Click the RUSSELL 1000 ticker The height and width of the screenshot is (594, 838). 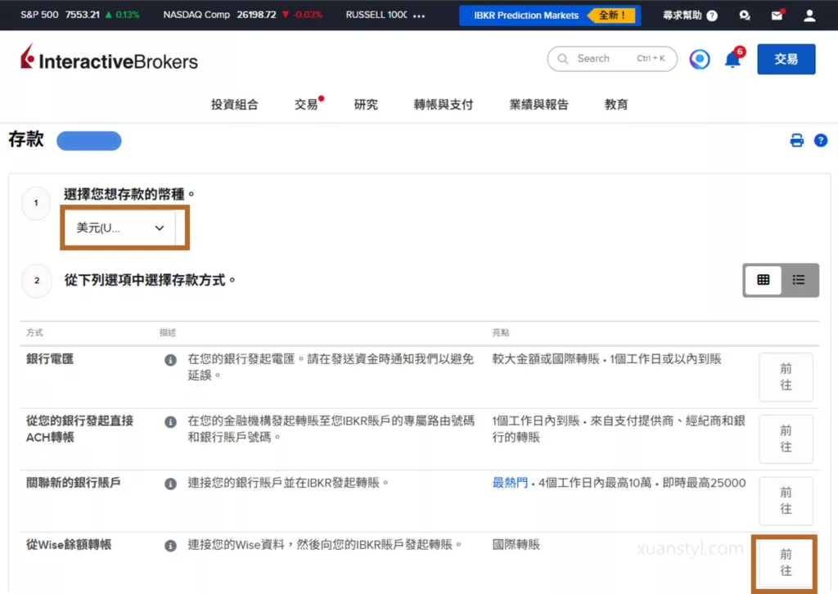coord(376,15)
